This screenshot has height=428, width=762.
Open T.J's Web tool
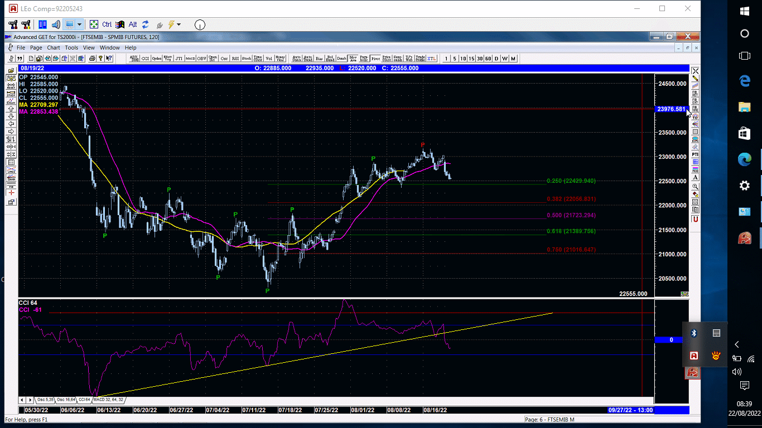[409, 57]
